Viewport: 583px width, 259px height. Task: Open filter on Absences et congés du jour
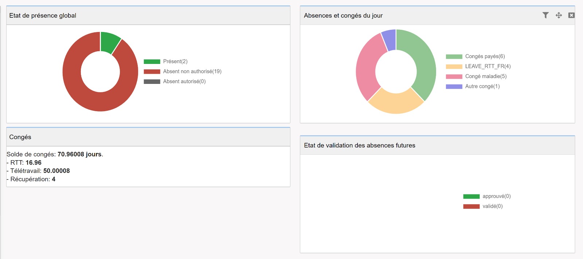click(x=545, y=15)
